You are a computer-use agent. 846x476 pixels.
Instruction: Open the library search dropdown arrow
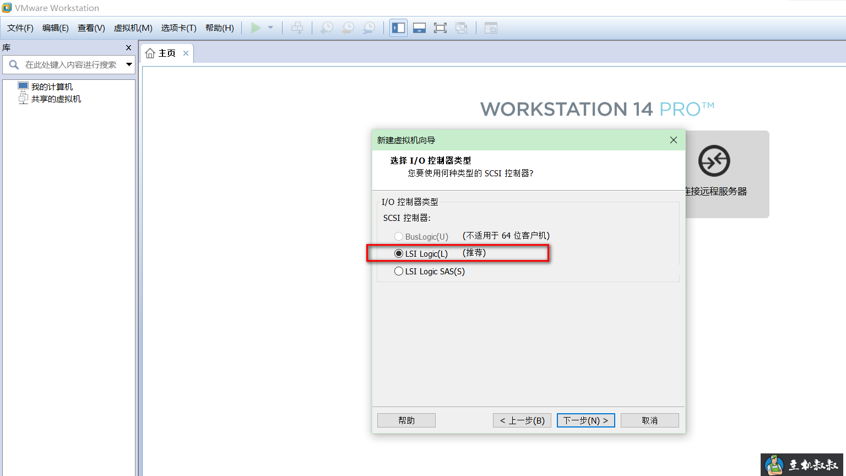coord(129,64)
